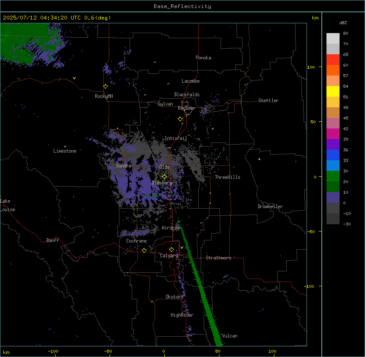
Task: Click the Olds label
Action: 164,167
